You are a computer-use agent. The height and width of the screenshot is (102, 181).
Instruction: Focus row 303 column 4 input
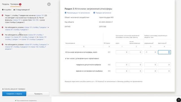(x=164, y=71)
